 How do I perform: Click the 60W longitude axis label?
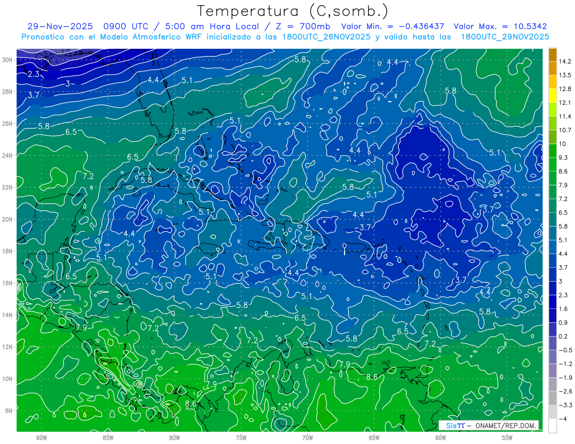(441, 438)
